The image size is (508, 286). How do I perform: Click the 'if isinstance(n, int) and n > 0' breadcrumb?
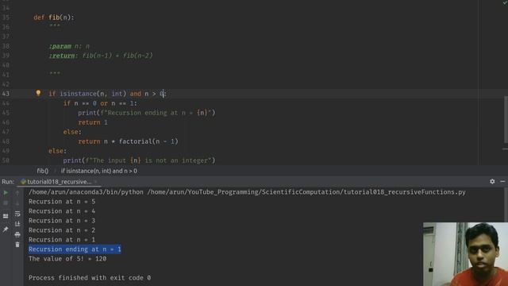pyautogui.click(x=98, y=171)
